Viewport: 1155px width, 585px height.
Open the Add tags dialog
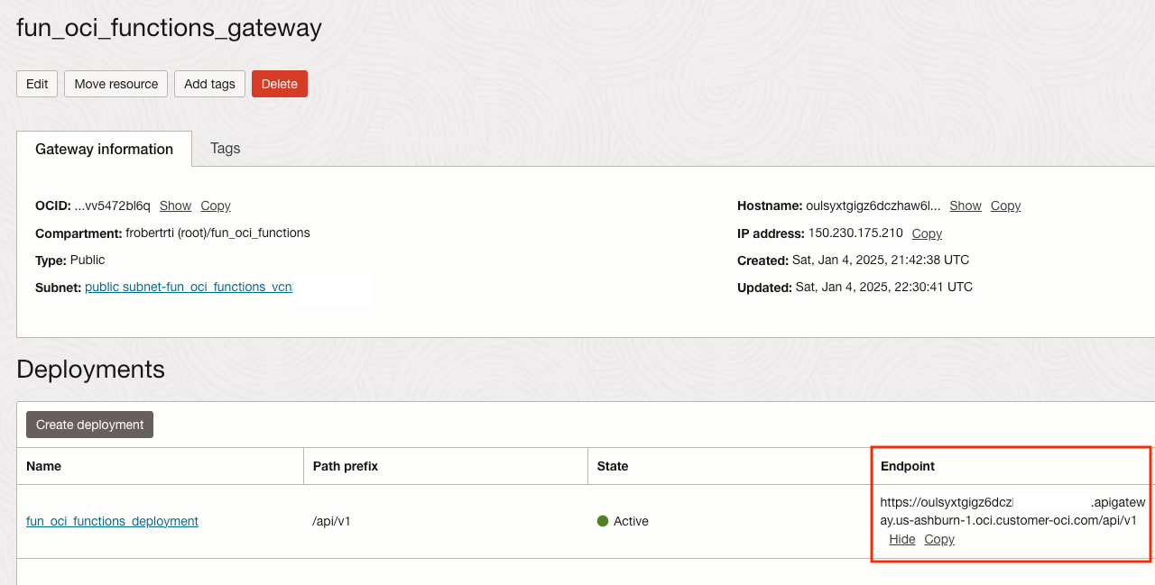point(209,84)
